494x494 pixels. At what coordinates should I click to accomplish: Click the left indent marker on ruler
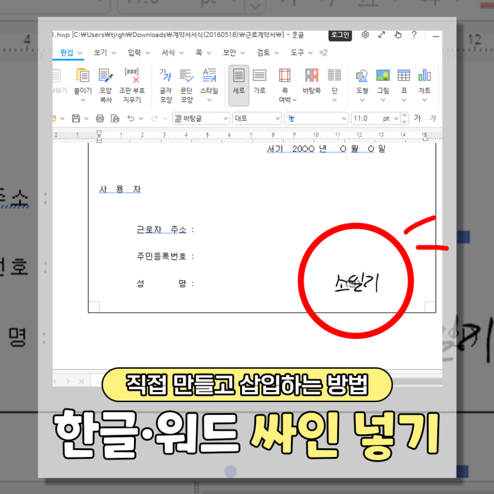tap(99, 136)
